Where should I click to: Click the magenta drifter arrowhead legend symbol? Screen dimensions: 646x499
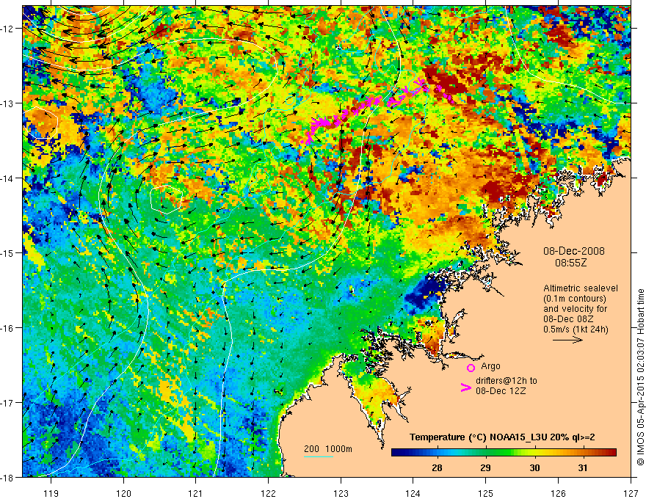point(465,387)
